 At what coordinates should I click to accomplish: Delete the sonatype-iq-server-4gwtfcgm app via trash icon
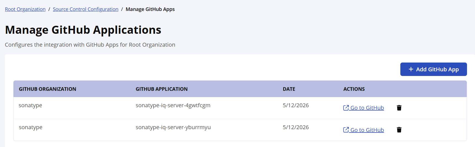click(x=399, y=108)
